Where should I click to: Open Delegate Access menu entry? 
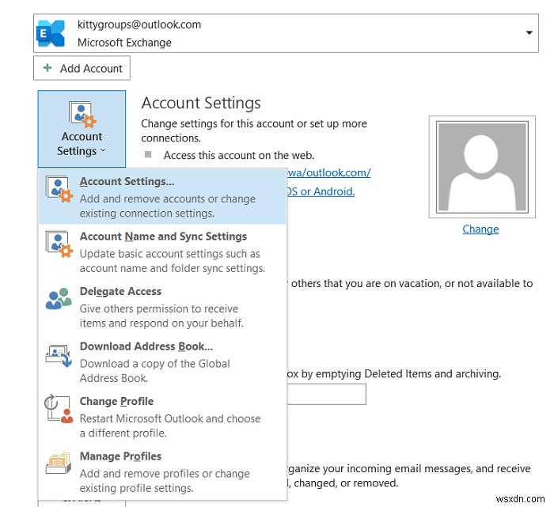point(162,307)
